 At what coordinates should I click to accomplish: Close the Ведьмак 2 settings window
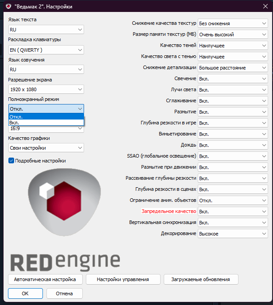pyautogui.click(x=265, y=6)
